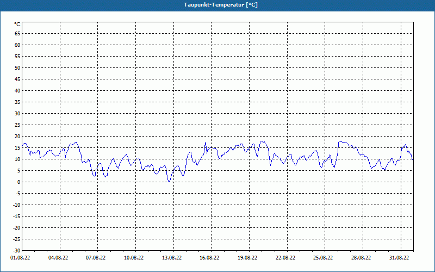Click the date label 31.08.22
The image size is (435, 272).
pyautogui.click(x=399, y=258)
